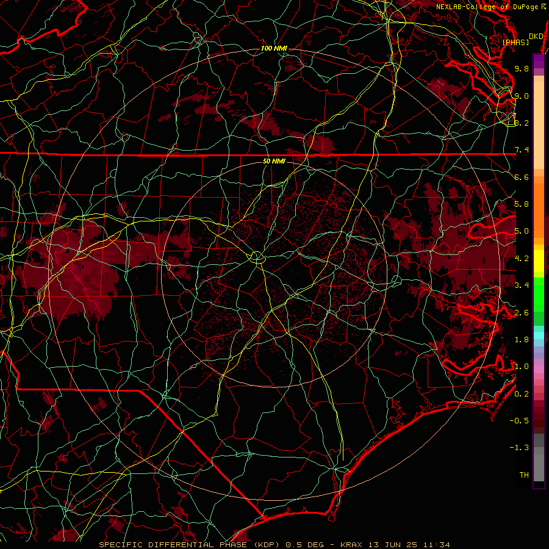Click the 1.0 value on the color scale
This screenshot has height=549, width=549.
tap(522, 367)
